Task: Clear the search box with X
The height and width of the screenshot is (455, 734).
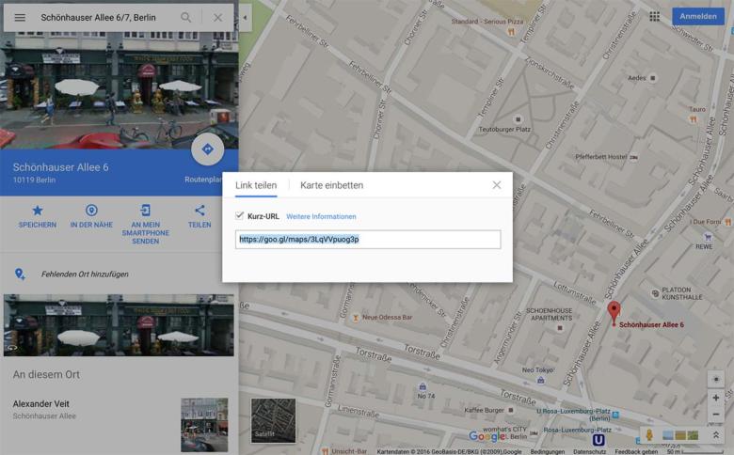Action: (217, 17)
